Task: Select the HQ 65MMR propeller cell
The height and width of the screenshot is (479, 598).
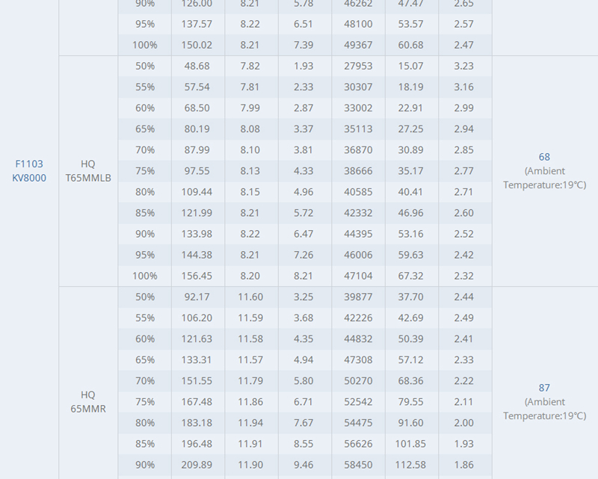Action: coord(88,402)
